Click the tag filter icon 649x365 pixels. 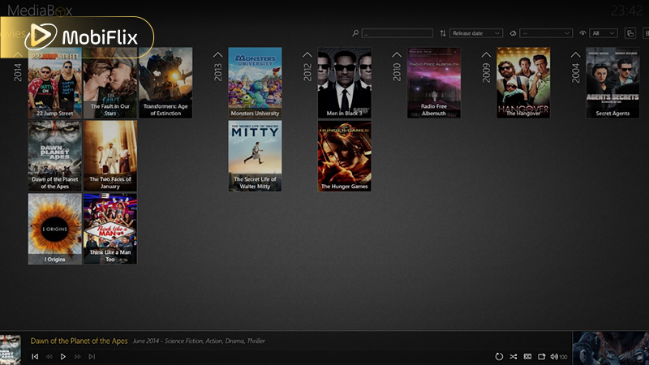pyautogui.click(x=513, y=33)
